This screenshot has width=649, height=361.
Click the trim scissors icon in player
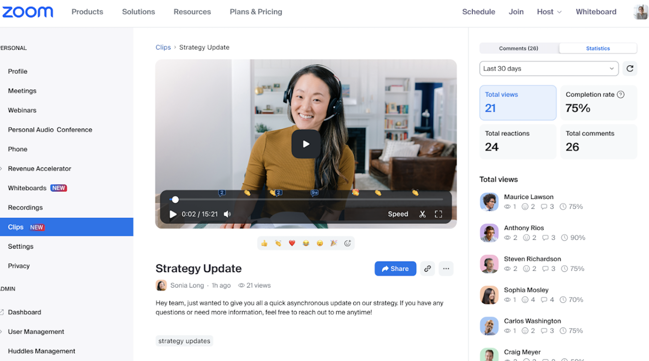422,214
